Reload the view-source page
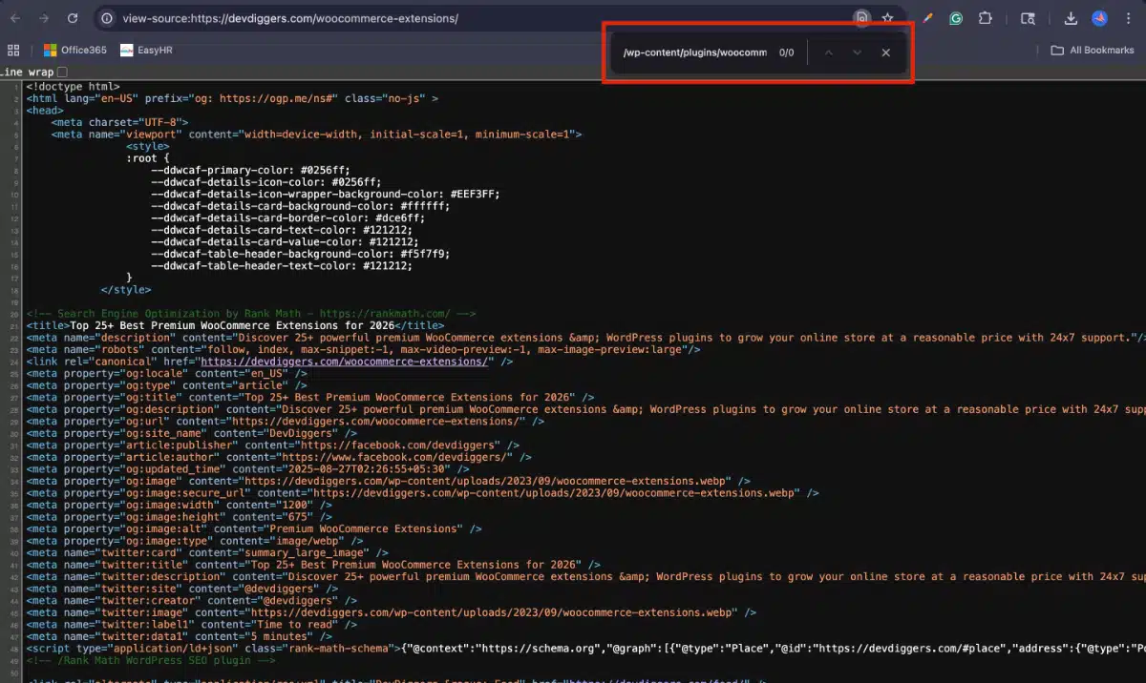The width and height of the screenshot is (1146, 683). point(74,18)
